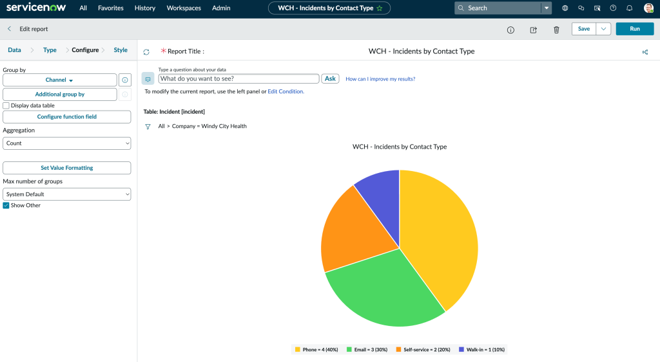The width and height of the screenshot is (660, 362).
Task: Click the ServiceNow logo
Action: click(x=36, y=8)
